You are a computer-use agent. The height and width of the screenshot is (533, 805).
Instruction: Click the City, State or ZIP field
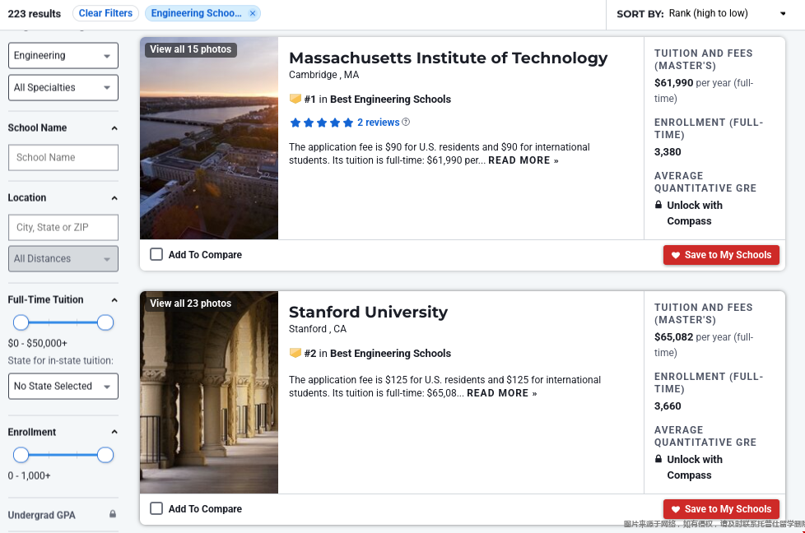63,227
